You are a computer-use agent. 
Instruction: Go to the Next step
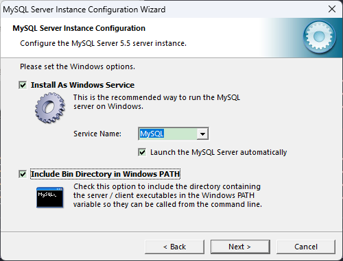point(240,247)
